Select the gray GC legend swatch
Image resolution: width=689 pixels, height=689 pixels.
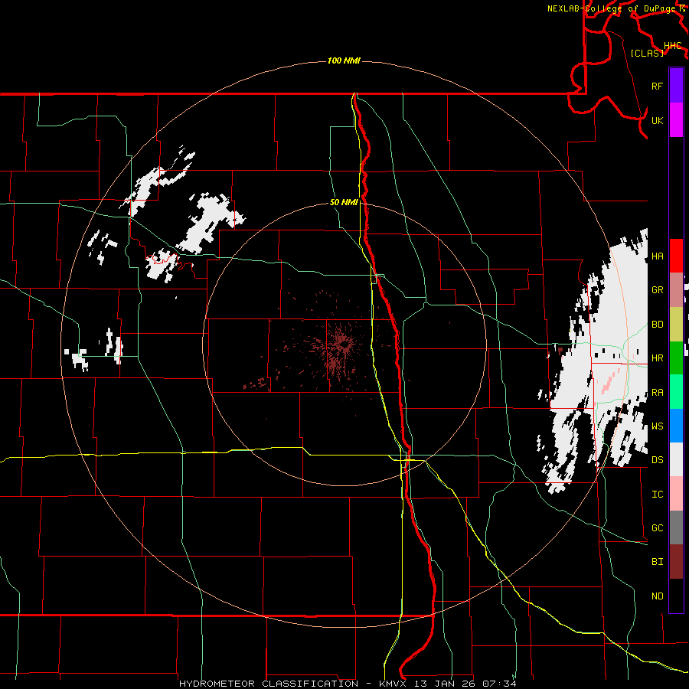click(676, 527)
